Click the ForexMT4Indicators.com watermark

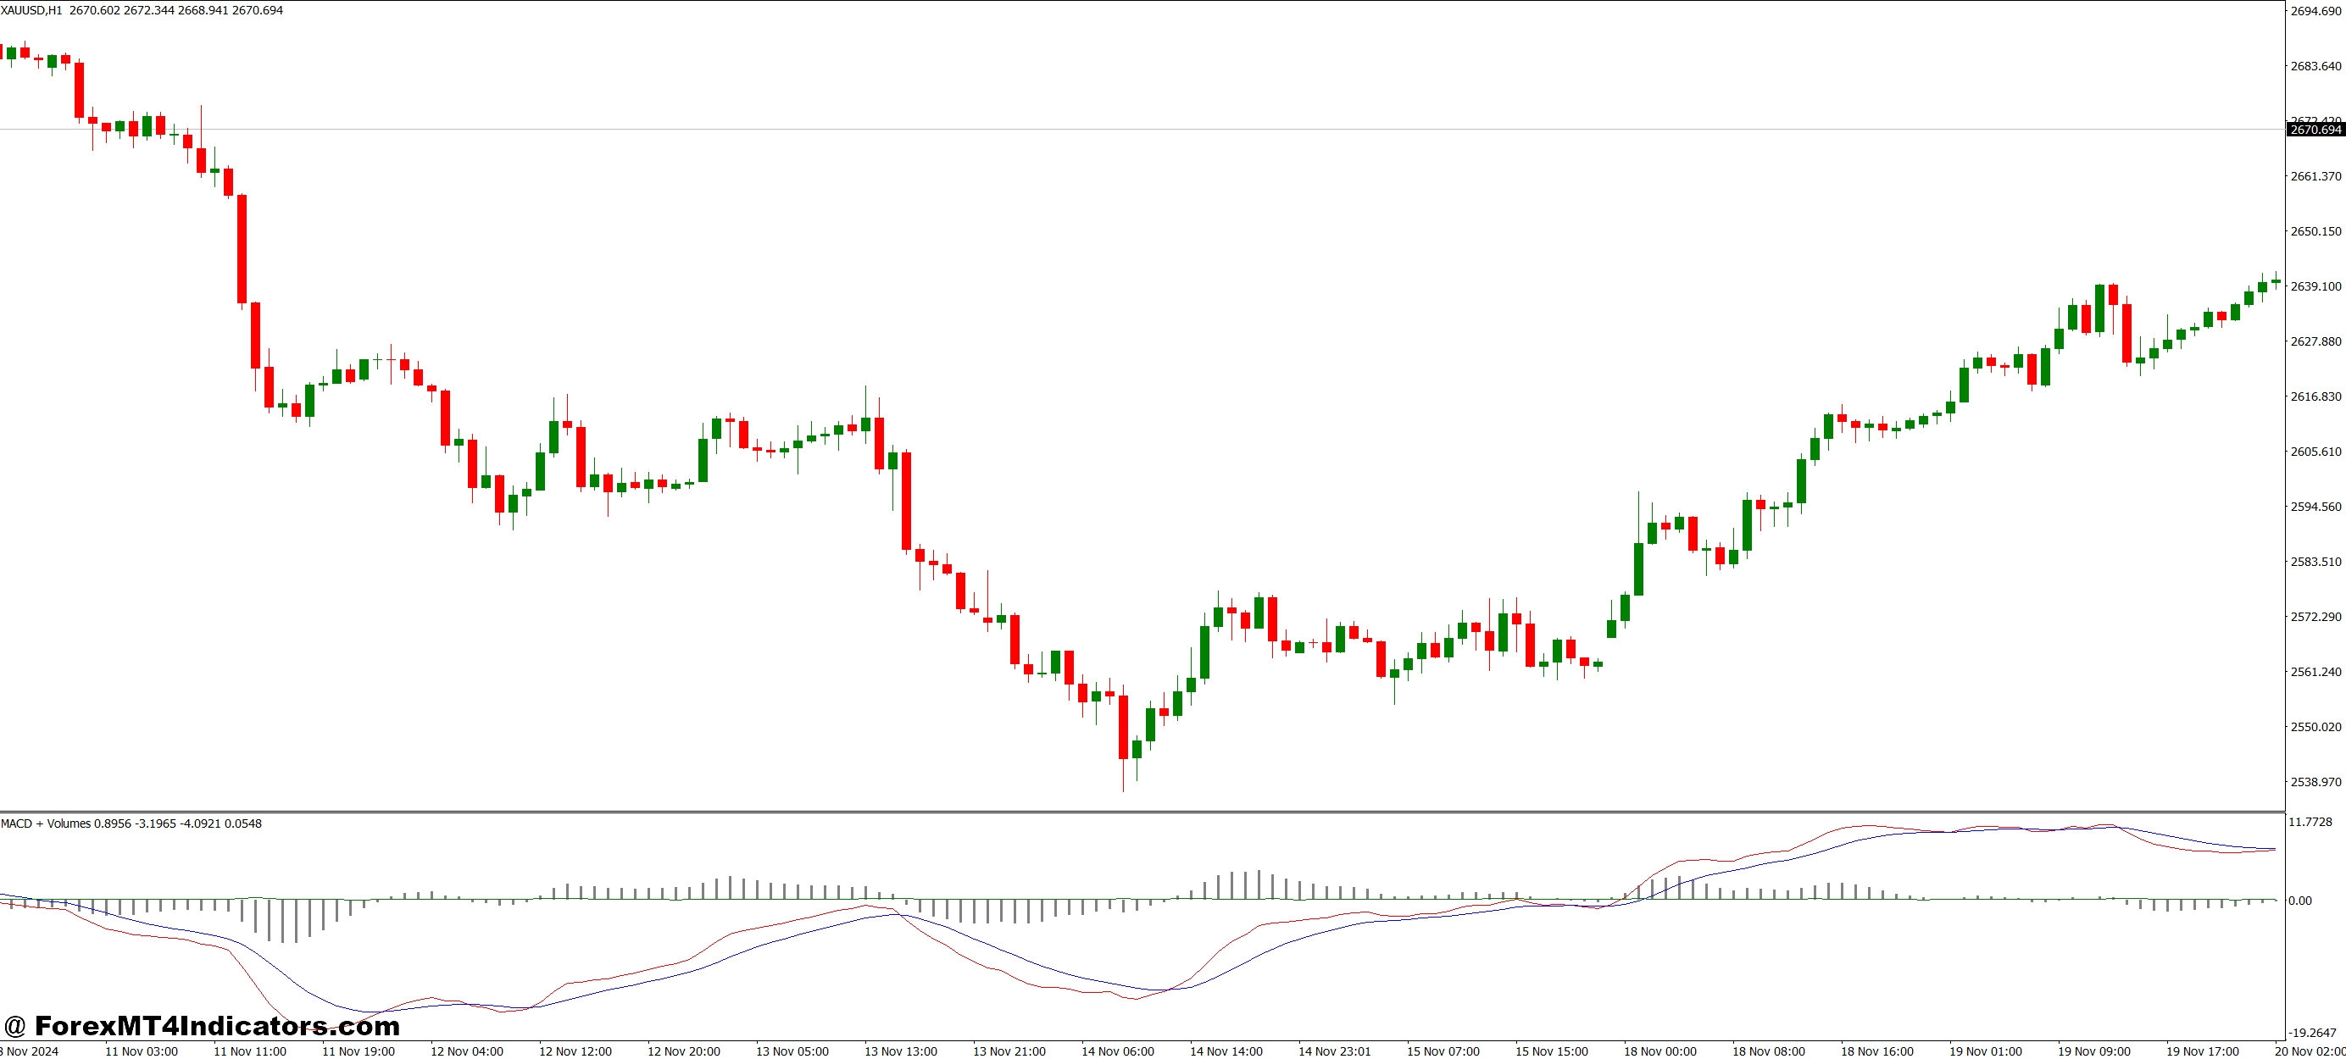click(x=205, y=1026)
